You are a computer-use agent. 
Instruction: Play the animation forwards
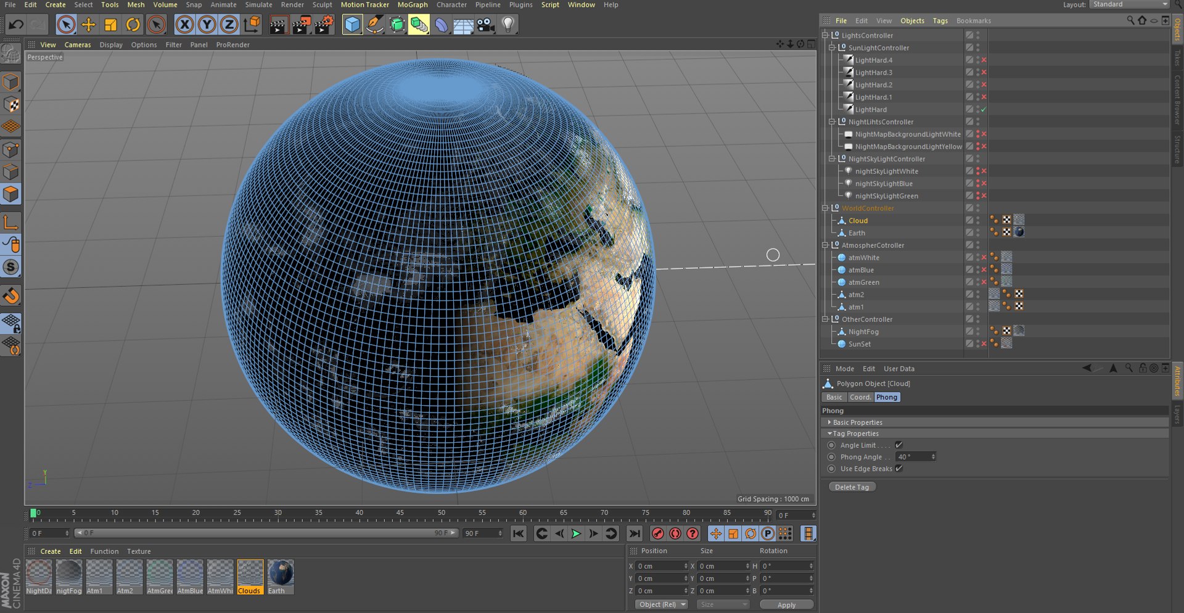[576, 534]
